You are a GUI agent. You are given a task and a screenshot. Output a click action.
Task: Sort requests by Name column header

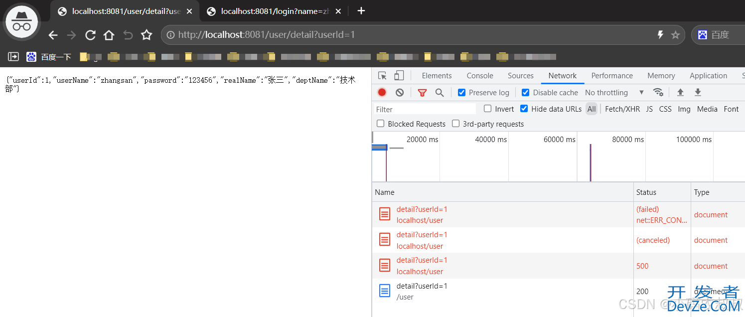point(502,192)
